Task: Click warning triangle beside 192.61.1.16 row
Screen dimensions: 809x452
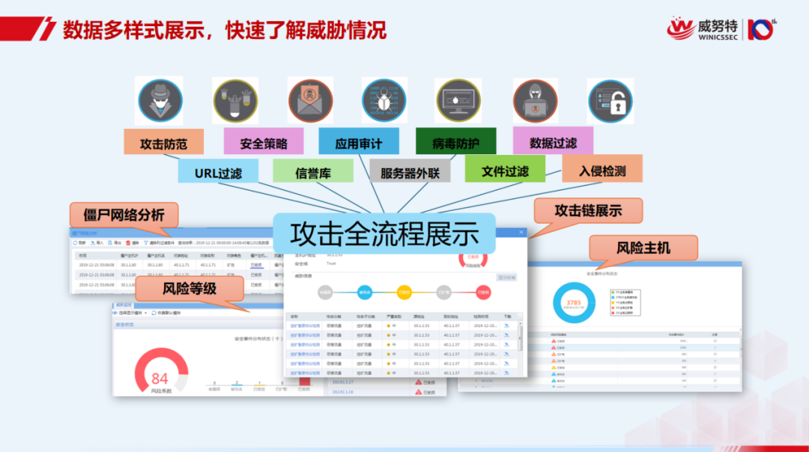Action: pos(419,392)
